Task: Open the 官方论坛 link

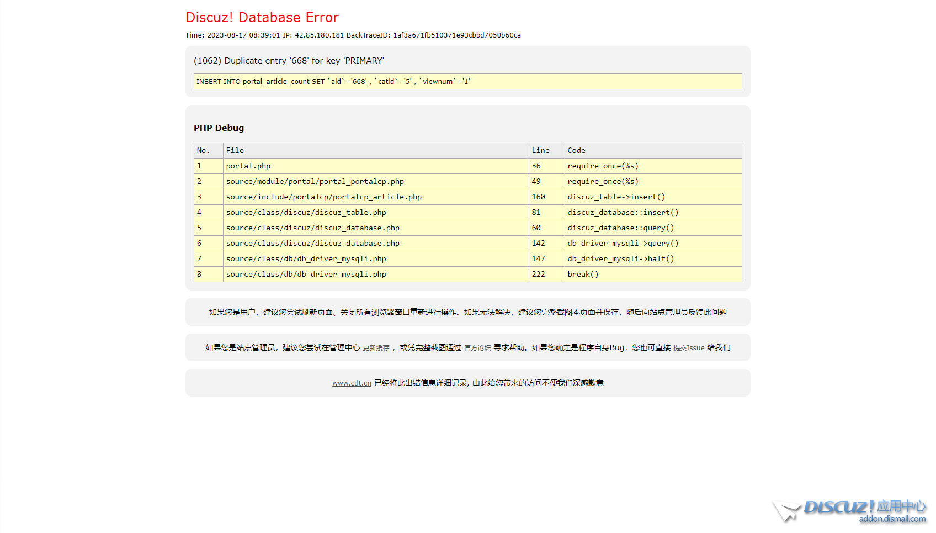Action: coord(477,348)
